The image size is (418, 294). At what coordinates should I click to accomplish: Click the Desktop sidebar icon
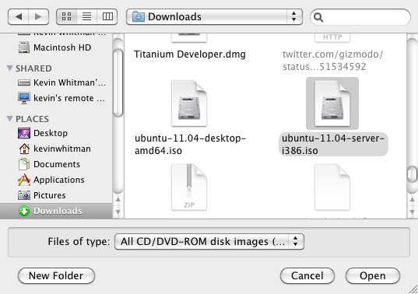tap(24, 133)
